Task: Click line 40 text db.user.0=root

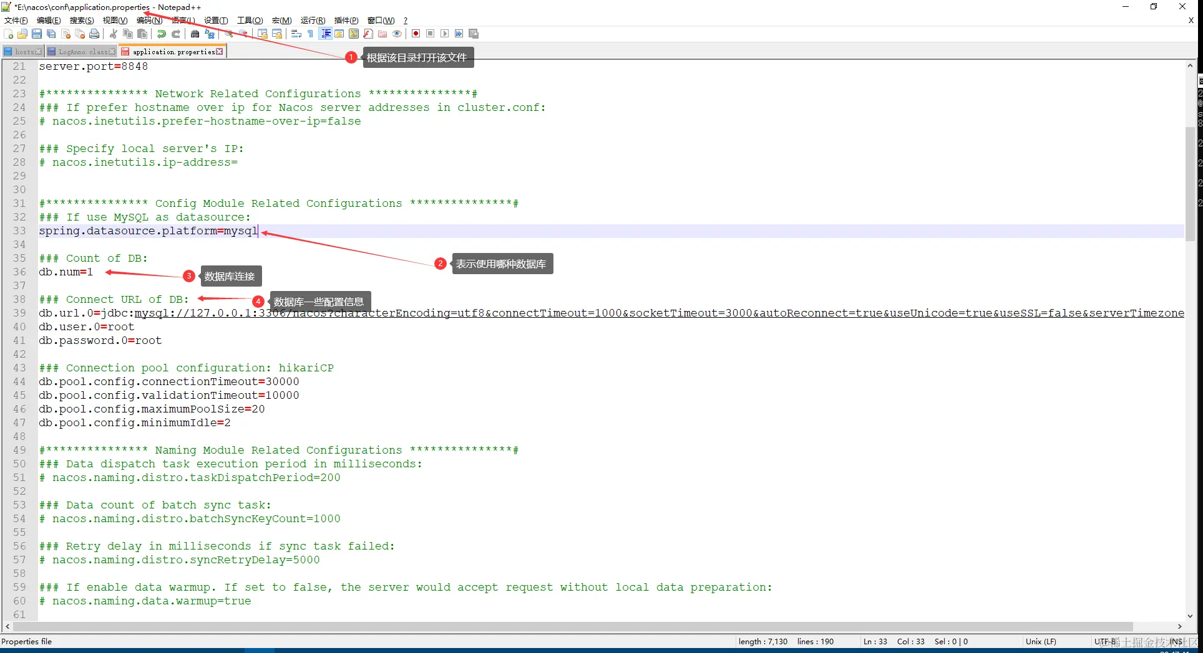Action: pos(87,326)
